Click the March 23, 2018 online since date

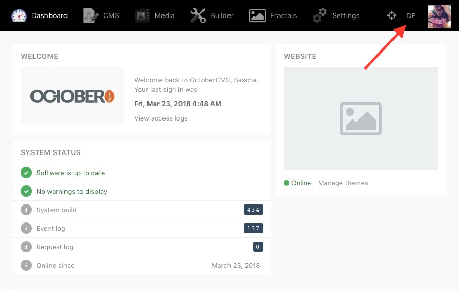pos(236,265)
